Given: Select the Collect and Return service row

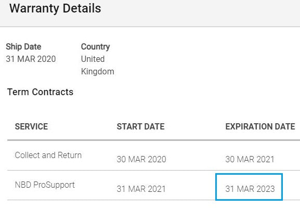Looking at the screenshot, I should [153, 155].
